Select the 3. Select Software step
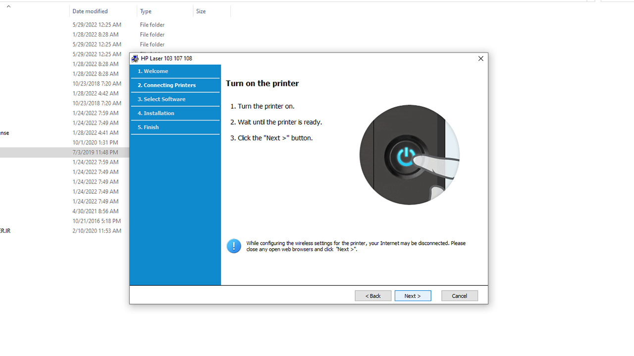The image size is (634, 356). [x=175, y=99]
